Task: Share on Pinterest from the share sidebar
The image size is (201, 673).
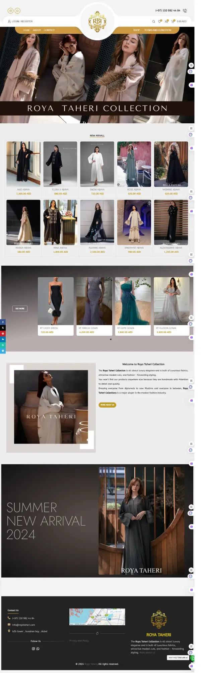Action: 3,333
